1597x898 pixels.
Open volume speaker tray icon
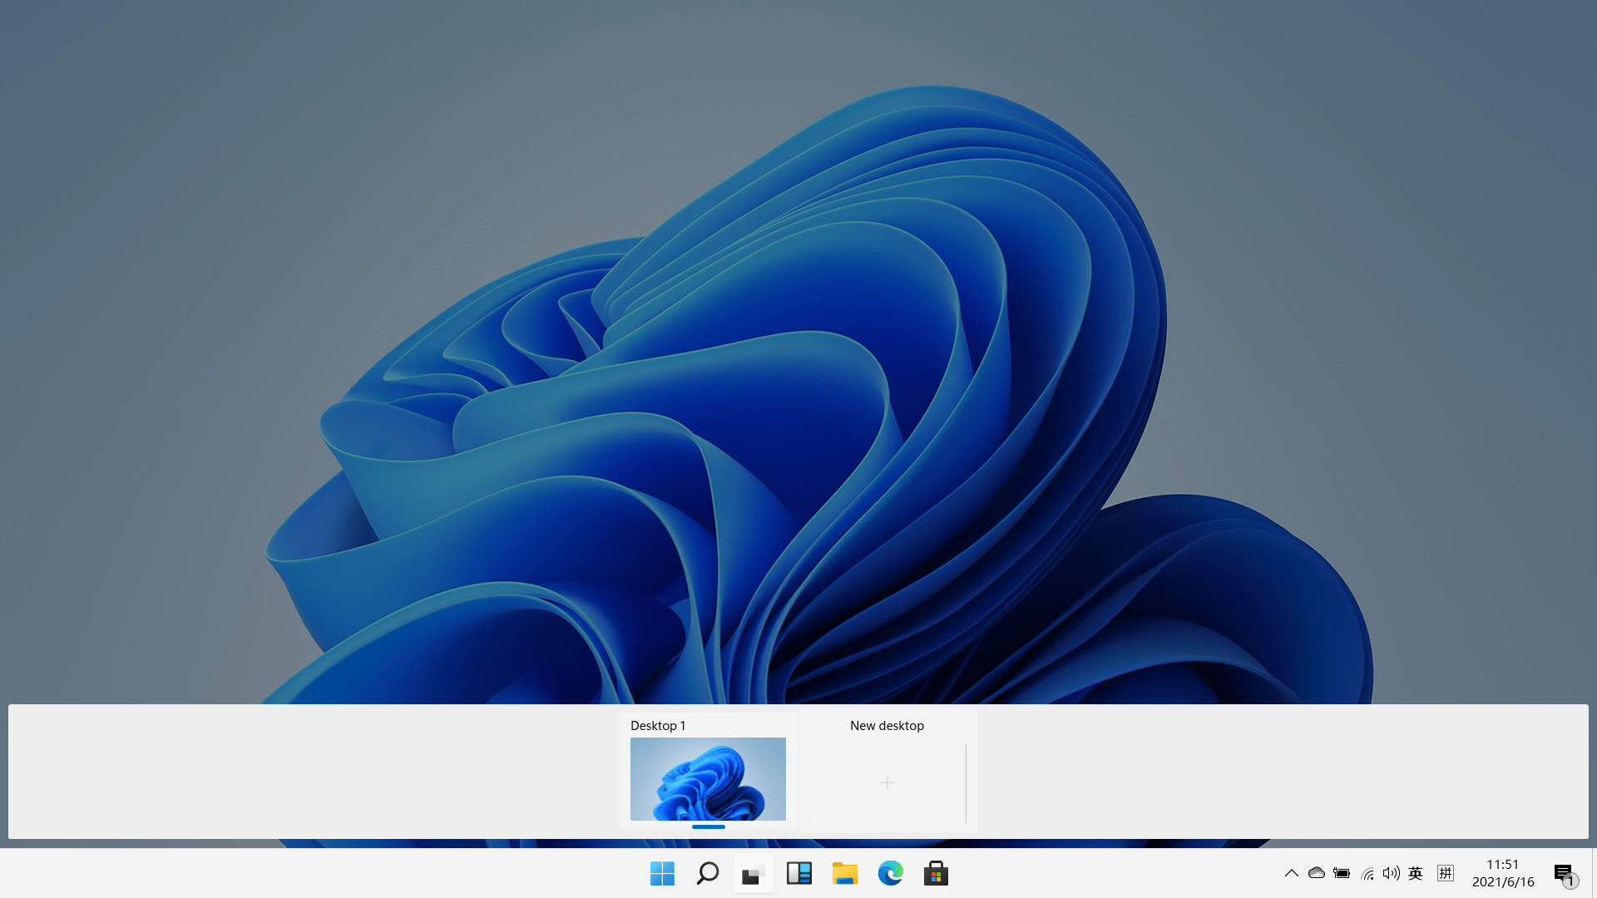click(x=1391, y=873)
